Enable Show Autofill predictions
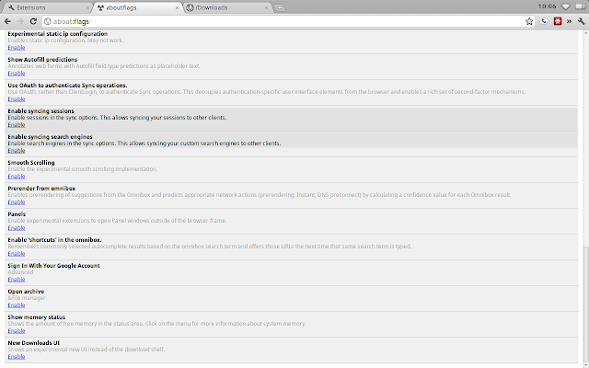 click(x=17, y=74)
